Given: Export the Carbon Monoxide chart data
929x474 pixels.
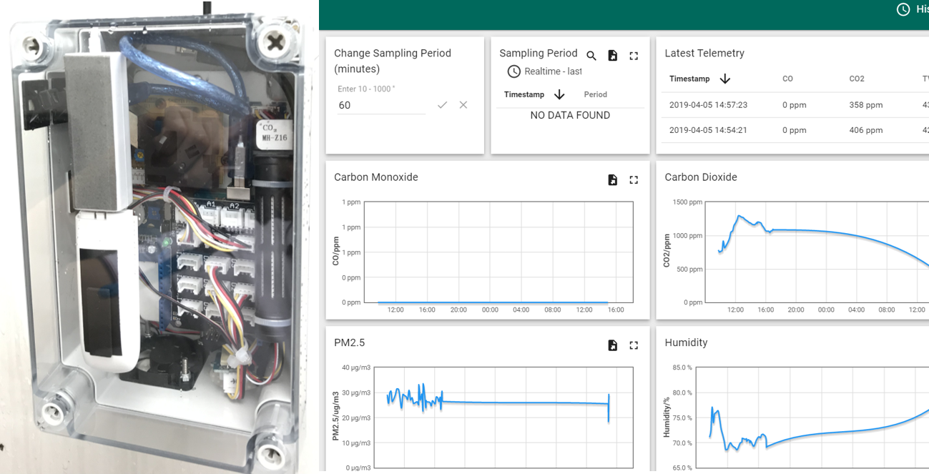Looking at the screenshot, I should [612, 180].
